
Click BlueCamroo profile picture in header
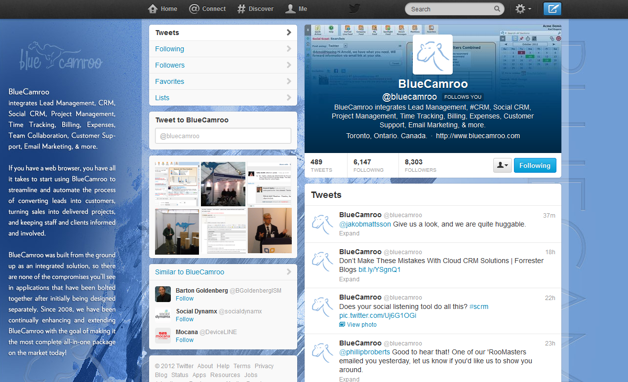click(x=432, y=54)
